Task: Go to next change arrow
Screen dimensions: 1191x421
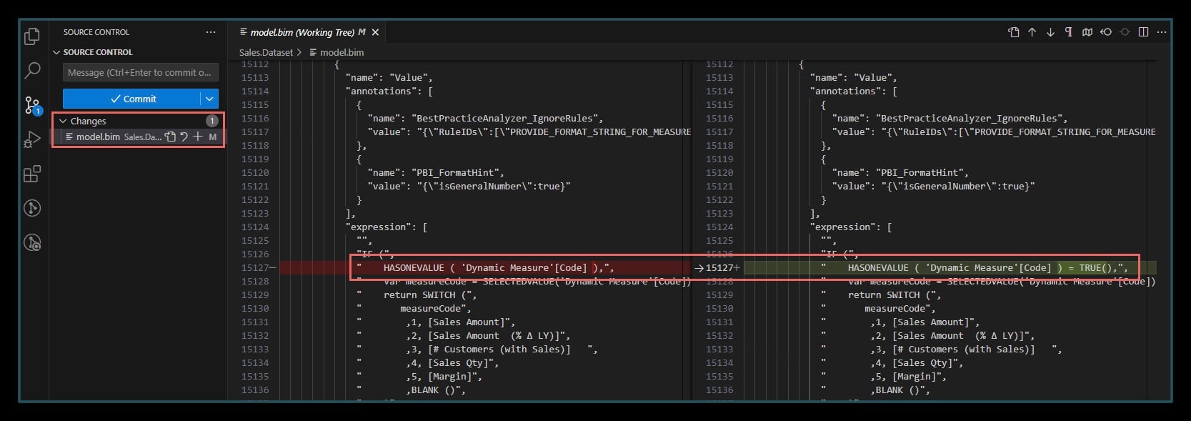Action: click(1050, 32)
